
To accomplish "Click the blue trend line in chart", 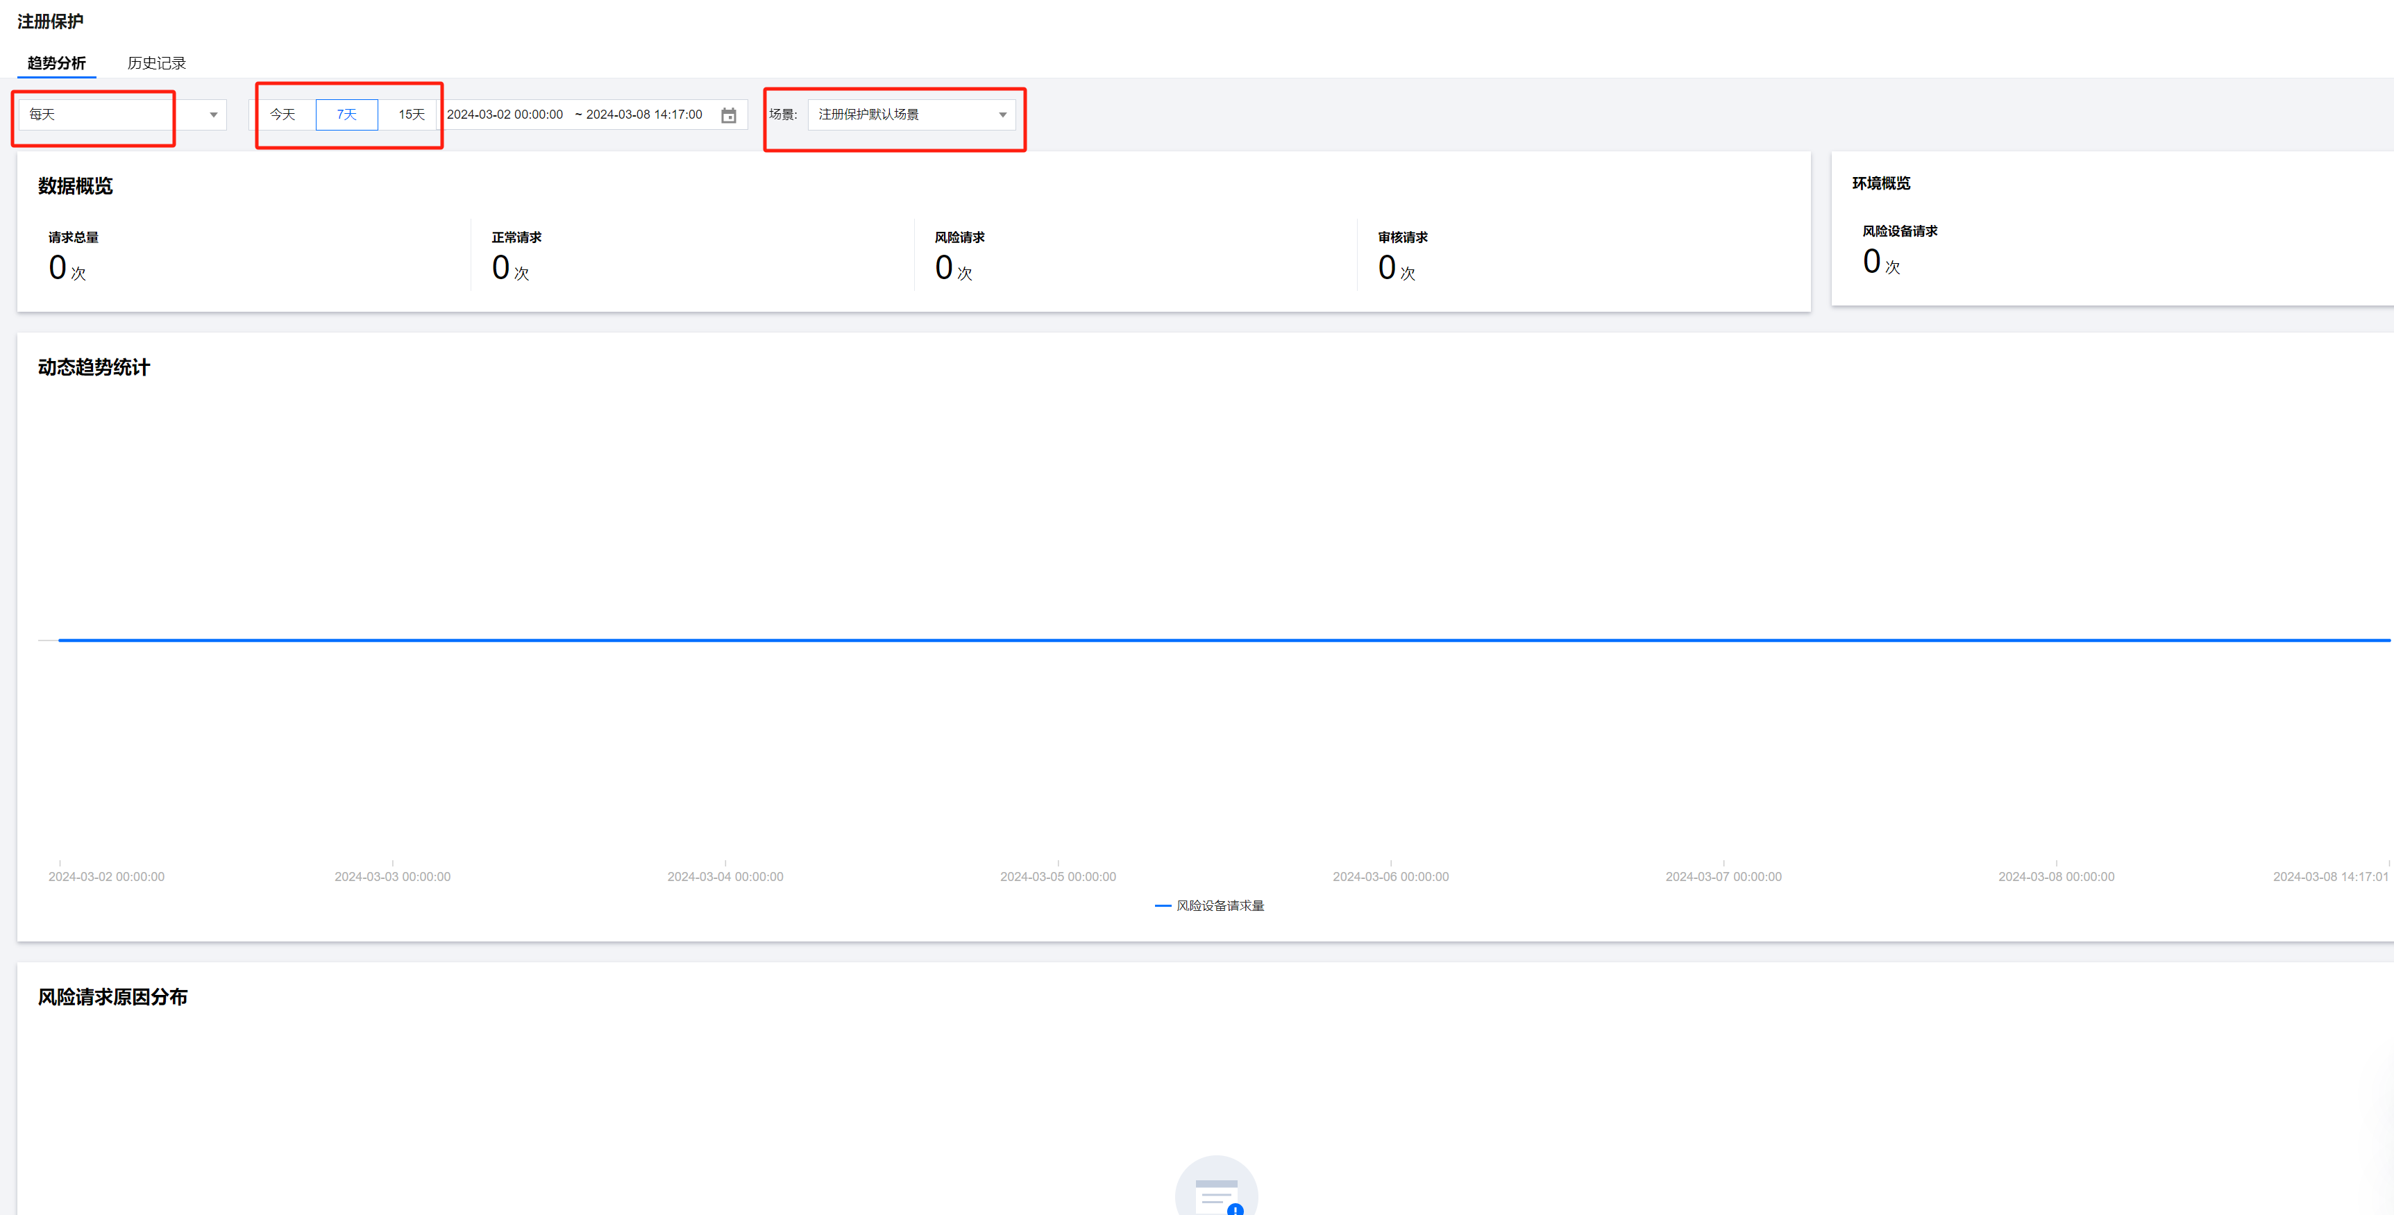I will 1208,639.
